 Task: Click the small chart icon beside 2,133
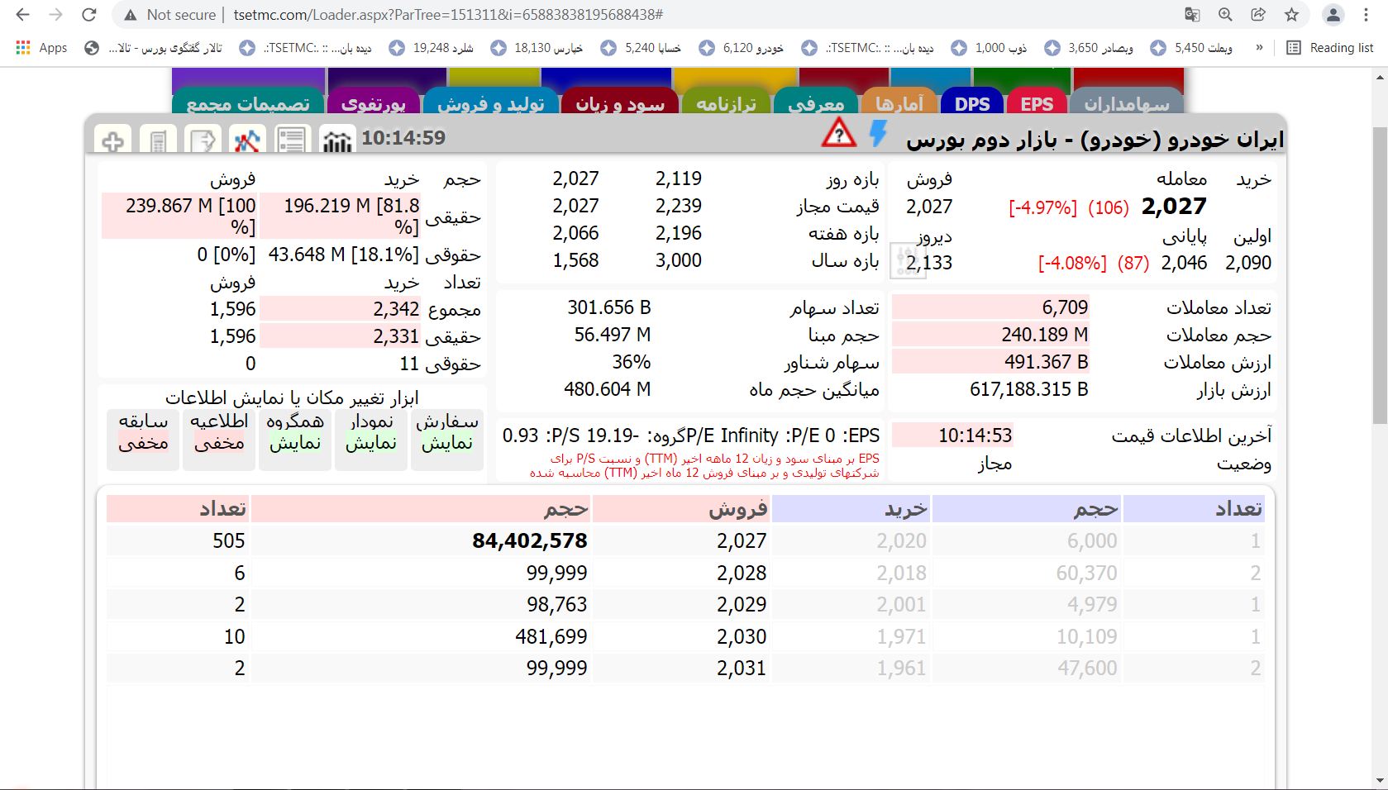coord(907,260)
